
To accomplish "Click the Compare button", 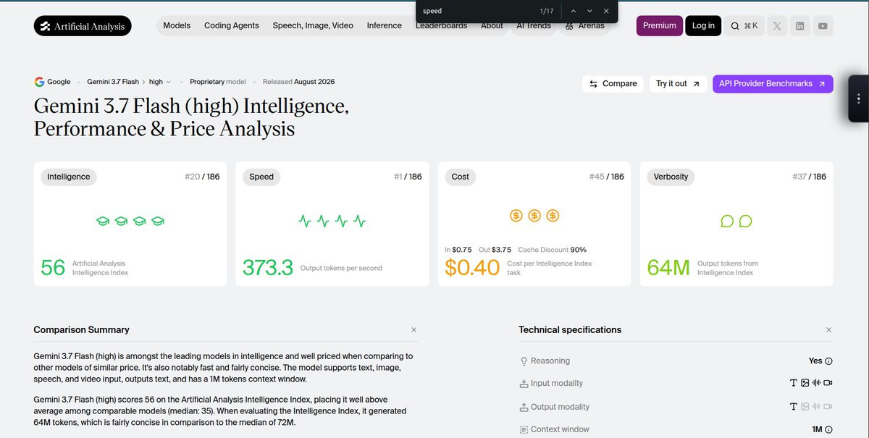I will click(613, 84).
